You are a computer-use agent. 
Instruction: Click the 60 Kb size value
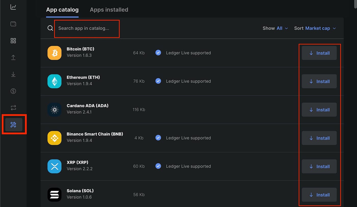tap(139, 166)
